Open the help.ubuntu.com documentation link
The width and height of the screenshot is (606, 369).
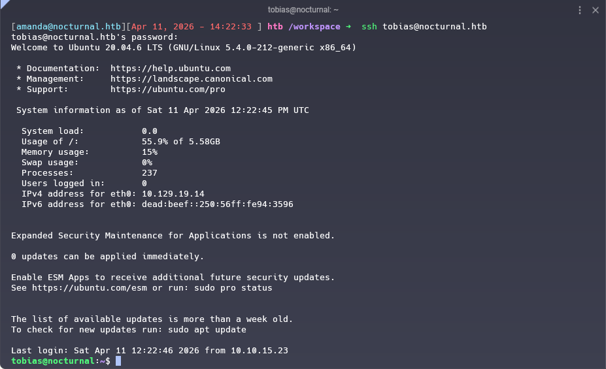coord(170,69)
